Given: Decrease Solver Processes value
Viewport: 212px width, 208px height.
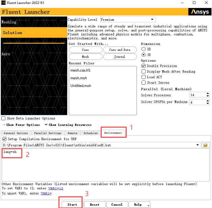Looking at the screenshot, I should [x=208, y=96].
